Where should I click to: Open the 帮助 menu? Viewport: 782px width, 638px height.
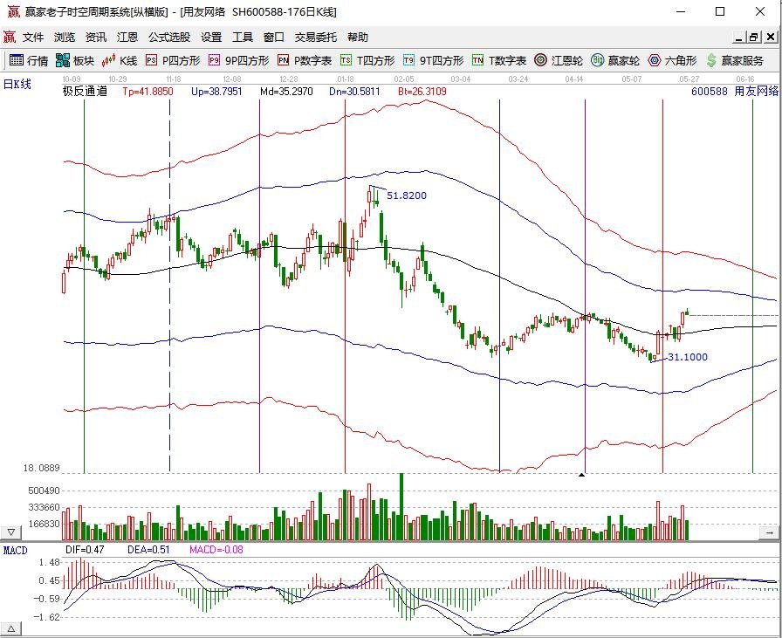(358, 37)
